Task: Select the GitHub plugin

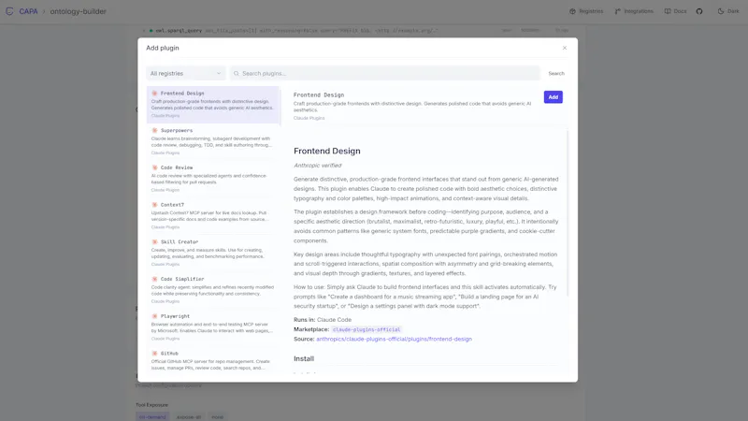Action: [213, 361]
